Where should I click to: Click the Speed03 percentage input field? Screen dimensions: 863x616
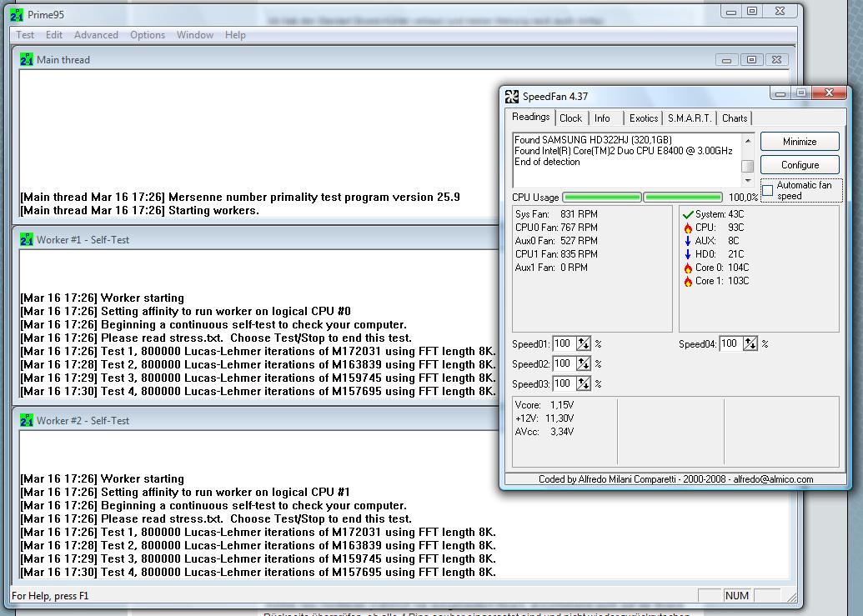point(564,383)
